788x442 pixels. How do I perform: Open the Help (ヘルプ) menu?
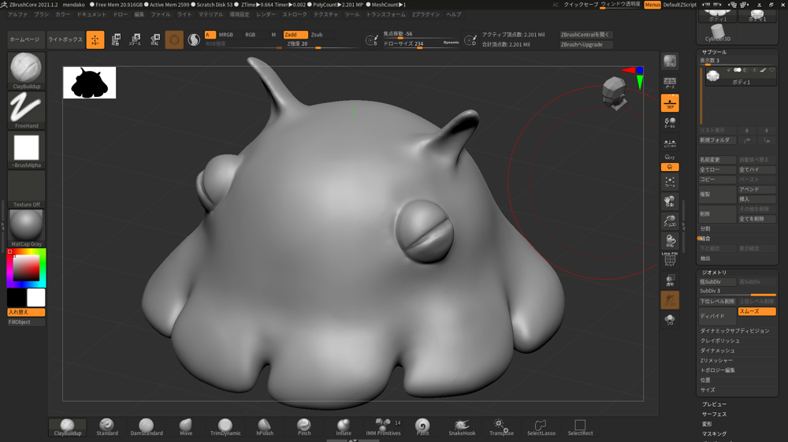coord(453,14)
